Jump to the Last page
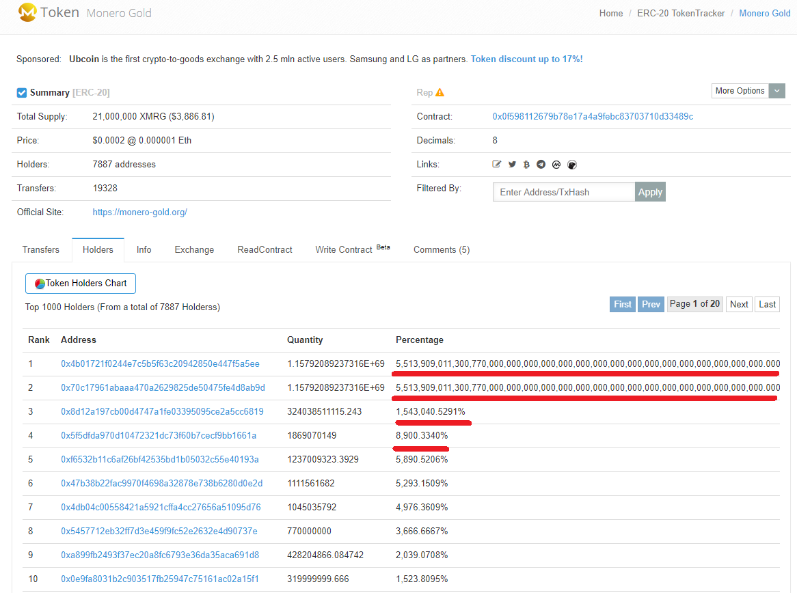 click(767, 305)
